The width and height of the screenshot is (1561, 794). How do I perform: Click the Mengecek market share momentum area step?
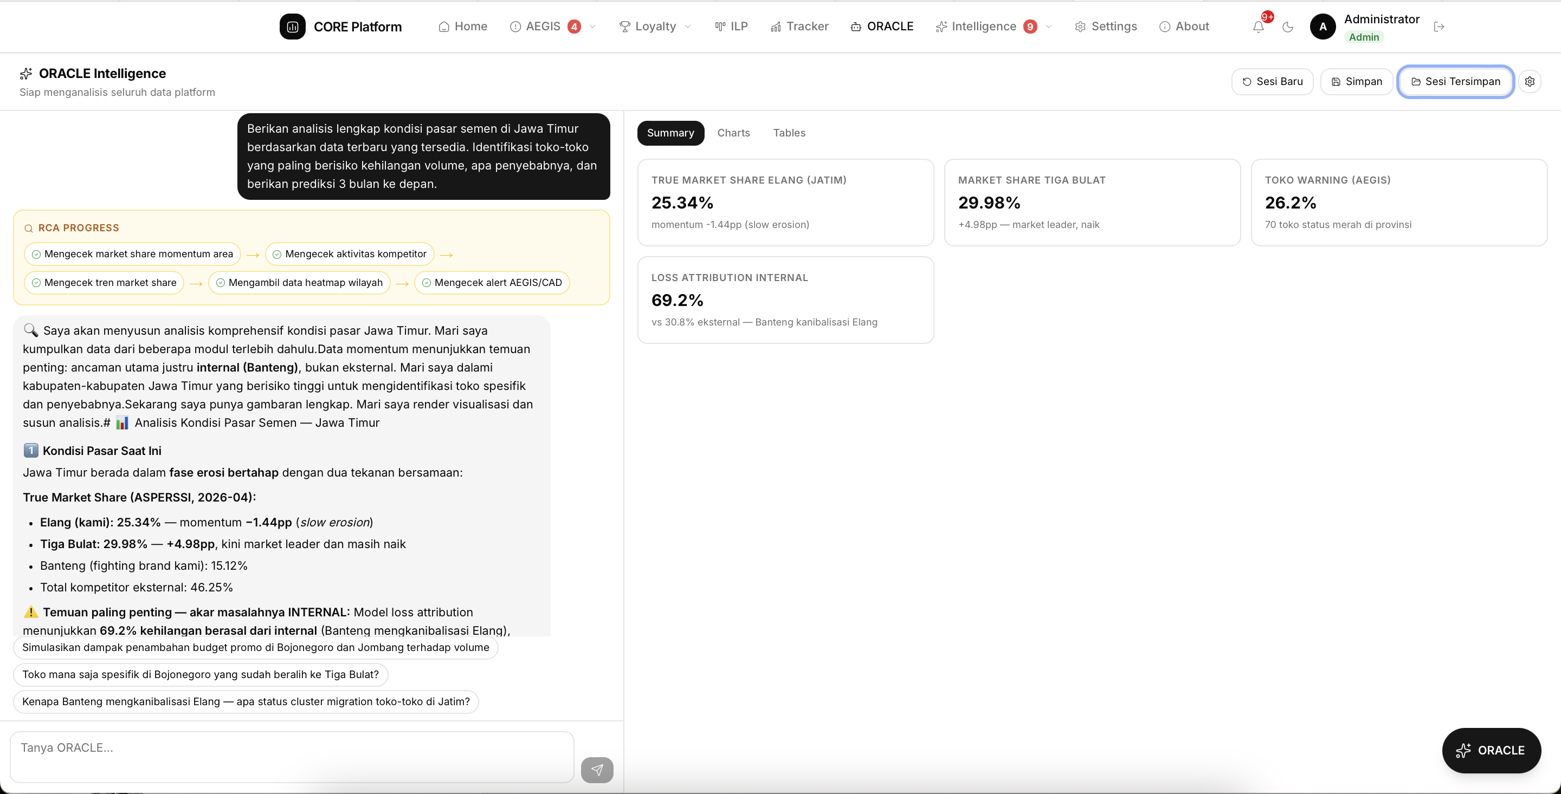pos(132,255)
